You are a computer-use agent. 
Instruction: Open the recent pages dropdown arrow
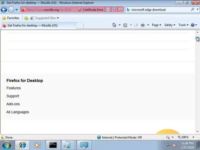click(x=16, y=10)
